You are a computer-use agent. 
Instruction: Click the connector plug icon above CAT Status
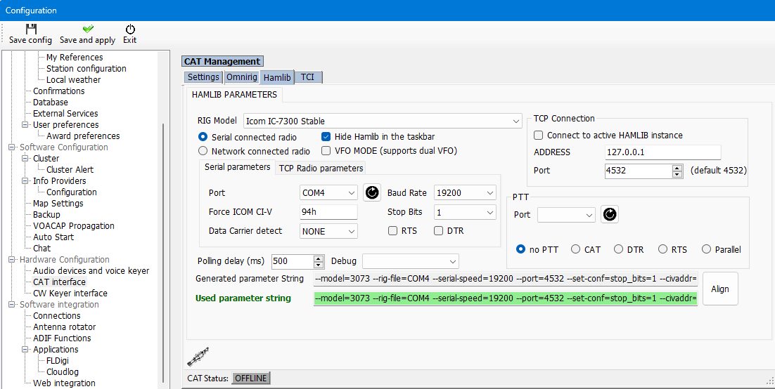pos(198,357)
